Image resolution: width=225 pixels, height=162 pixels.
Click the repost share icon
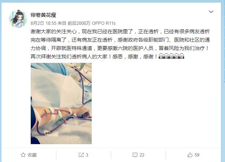81,155
